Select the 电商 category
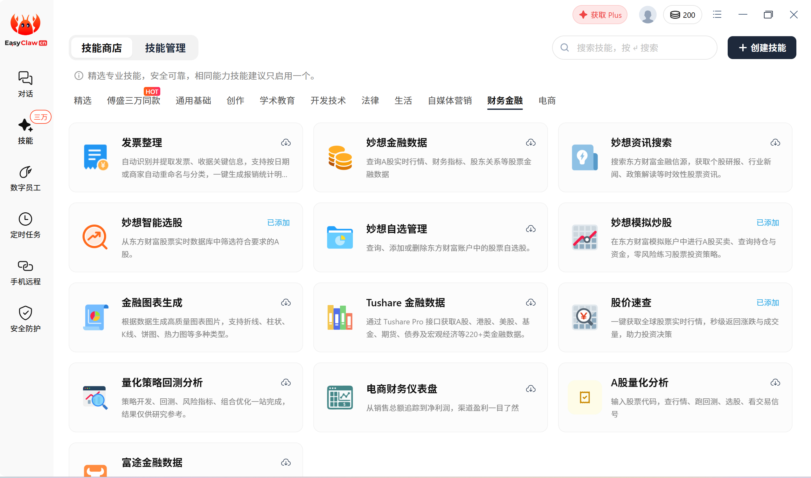 coord(547,101)
